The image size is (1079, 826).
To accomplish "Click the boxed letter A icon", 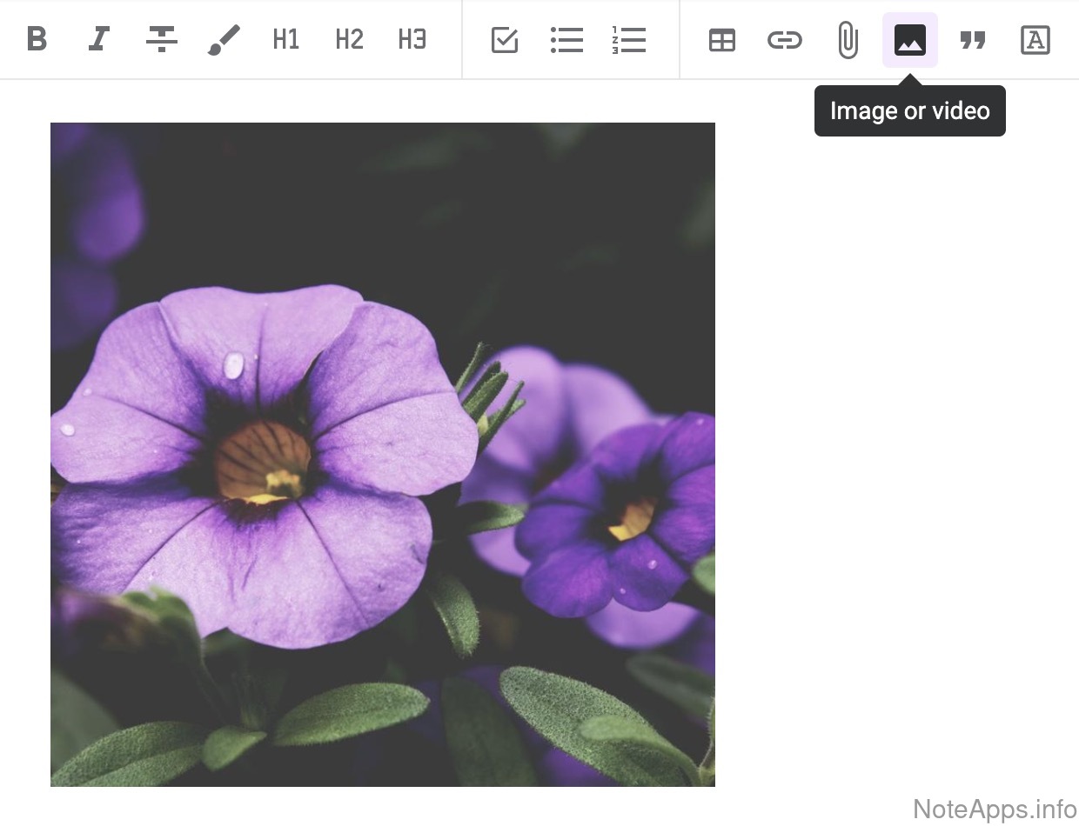I will 1035,40.
